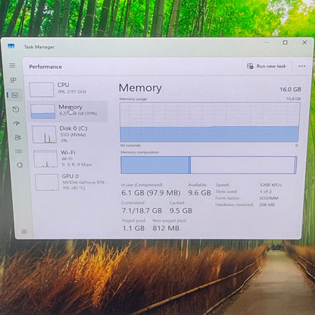Select the GPU 0 performance entry
Viewport: 315px width, 315px height.
(72, 182)
